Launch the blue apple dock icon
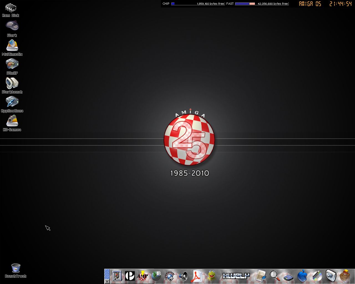The width and height of the screenshot is (355, 284). (302, 276)
